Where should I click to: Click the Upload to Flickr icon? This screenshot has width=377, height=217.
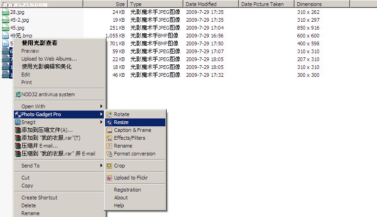(x=109, y=178)
